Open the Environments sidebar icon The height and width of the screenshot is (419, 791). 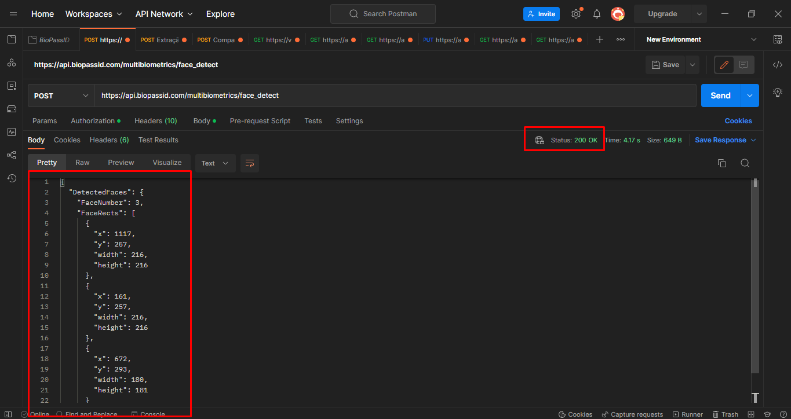(12, 86)
